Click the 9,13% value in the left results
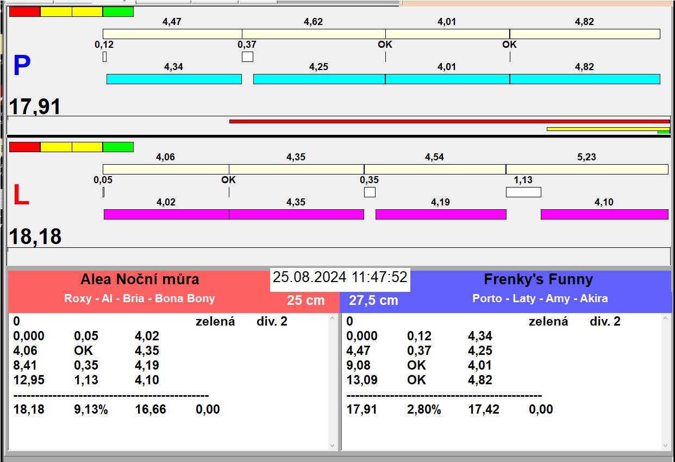Image resolution: width=675 pixels, height=462 pixels. click(91, 409)
